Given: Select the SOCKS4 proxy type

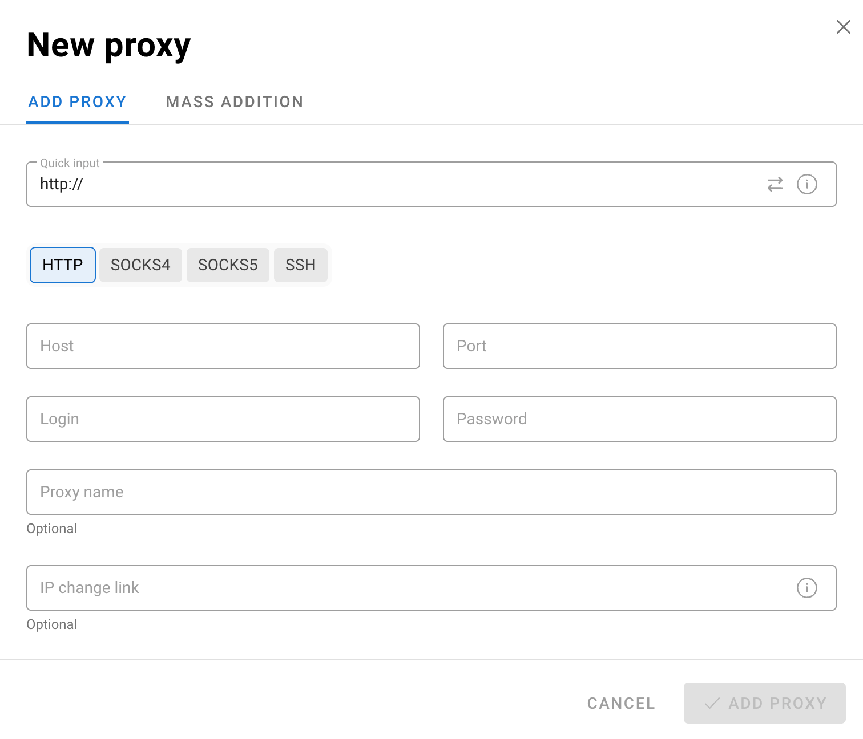Looking at the screenshot, I should click(140, 265).
